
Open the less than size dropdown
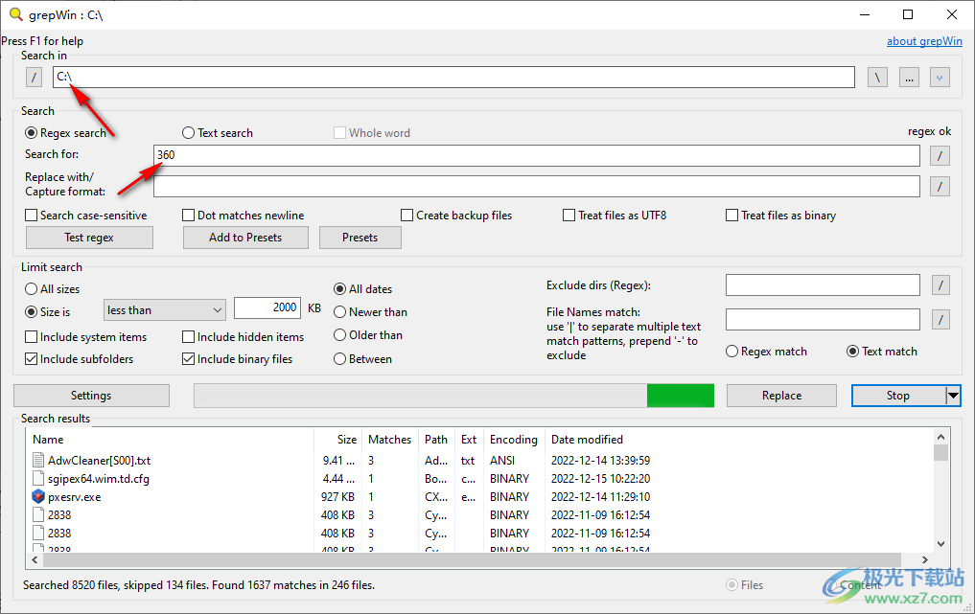point(164,310)
